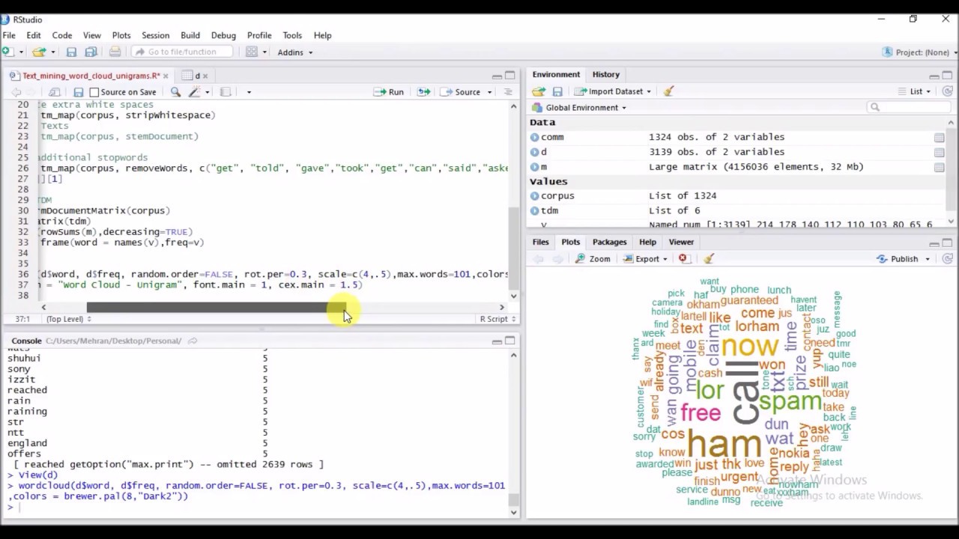Click the Go to file/function field
Viewport: 959px width, 539px height.
182,52
